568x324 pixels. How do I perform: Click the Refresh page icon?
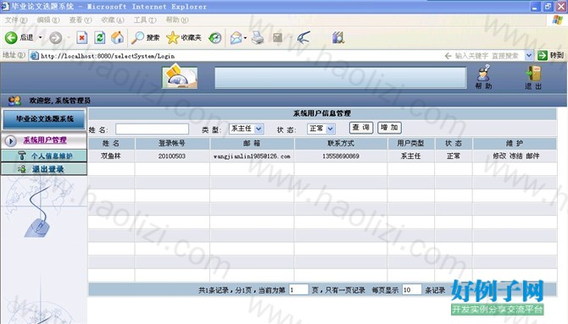pyautogui.click(x=100, y=37)
